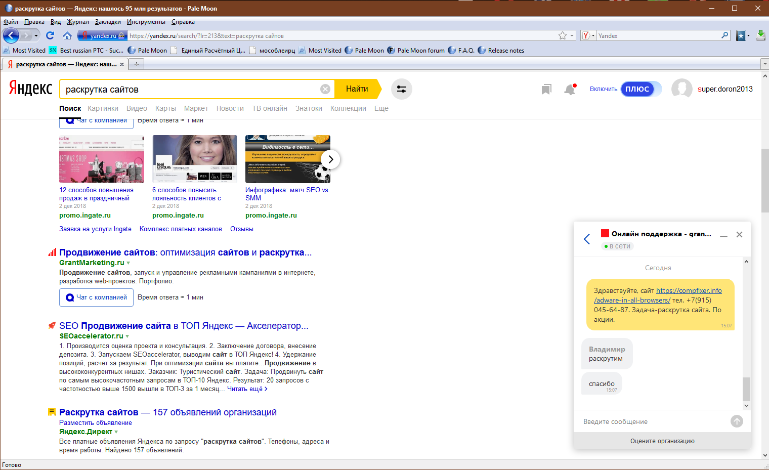The width and height of the screenshot is (769, 470).
Task: Click the browser Back arrow button
Action: click(11, 35)
